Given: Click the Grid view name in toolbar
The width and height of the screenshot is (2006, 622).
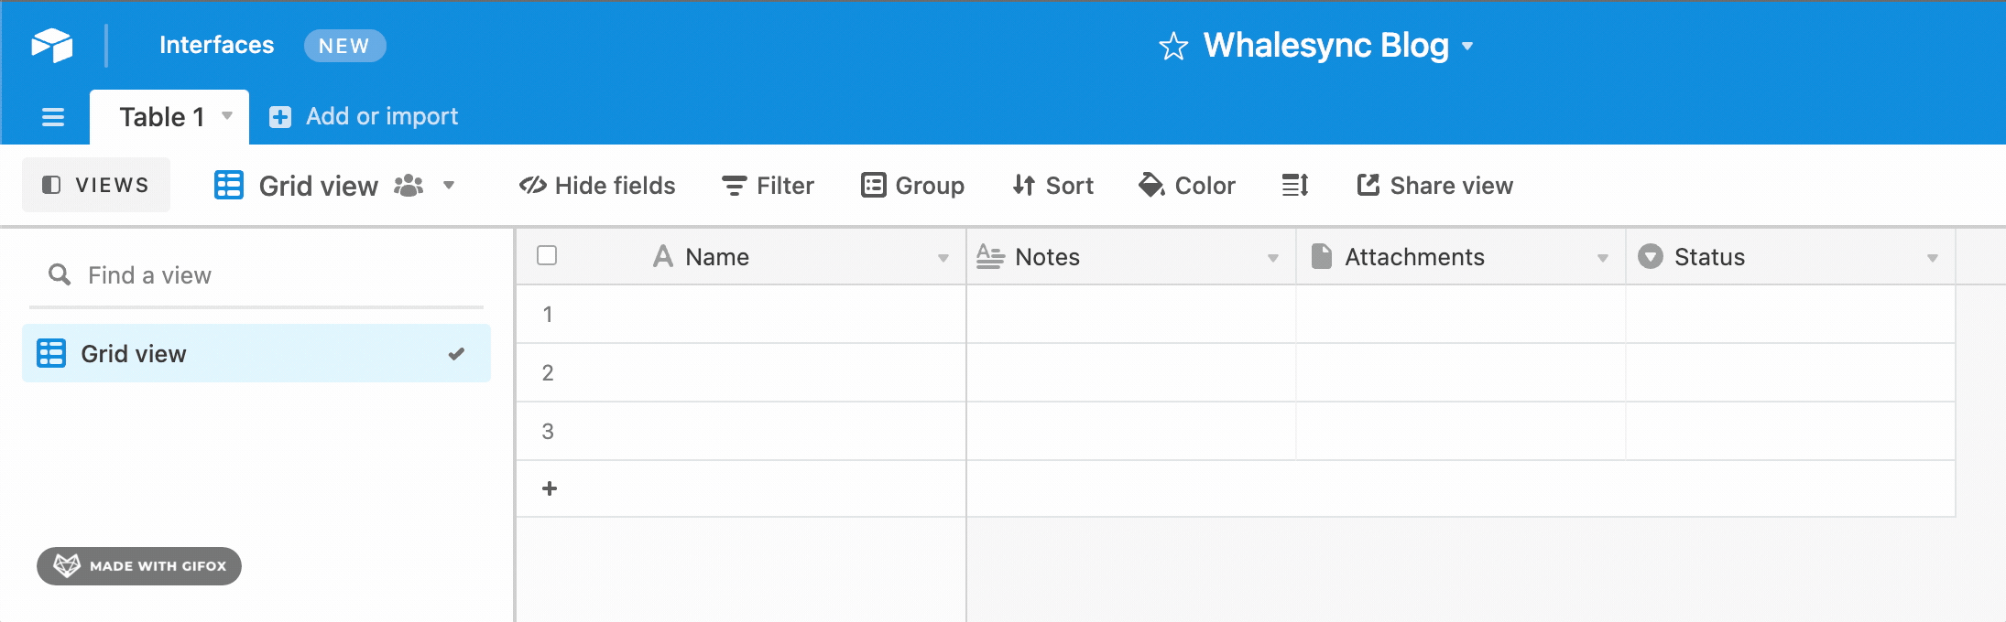Looking at the screenshot, I should [319, 186].
